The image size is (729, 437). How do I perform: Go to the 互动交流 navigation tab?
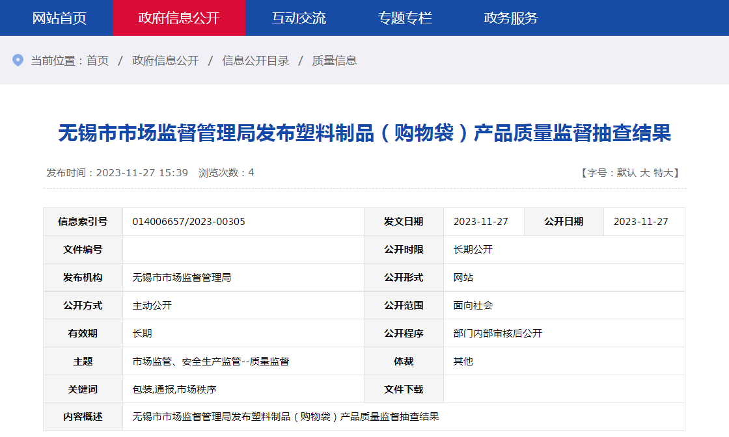tap(299, 18)
